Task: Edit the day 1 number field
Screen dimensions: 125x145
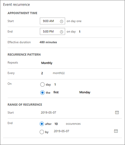Action: (x=55, y=85)
